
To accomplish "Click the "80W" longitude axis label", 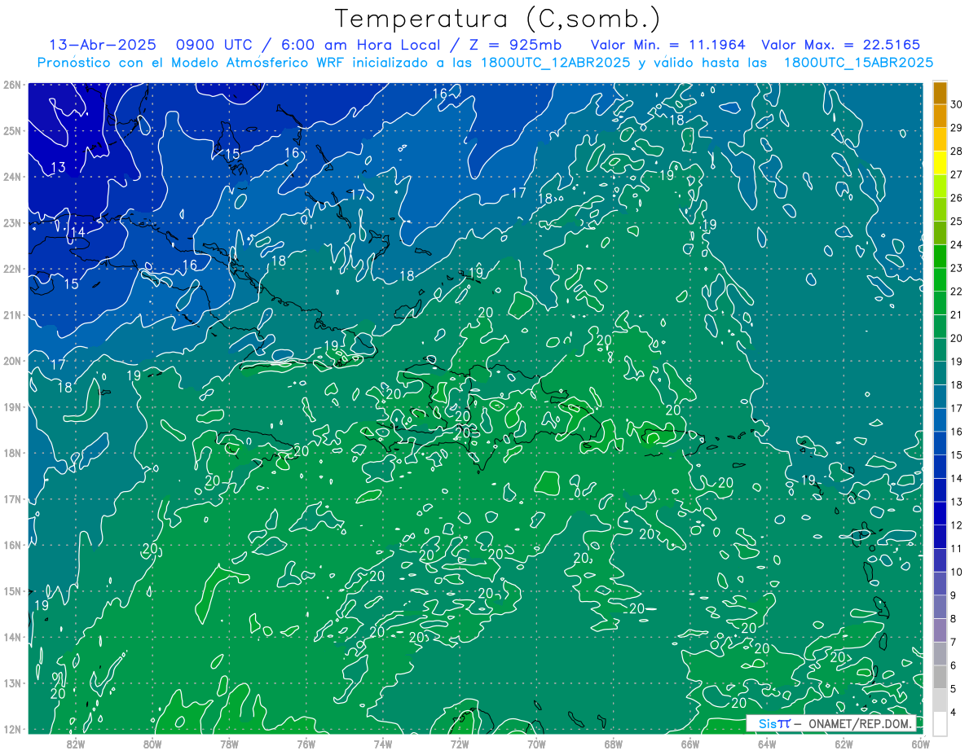I will coord(152,744).
